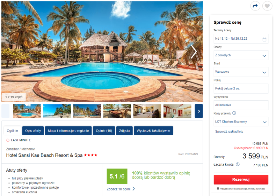Select Mapa i informacje o regionie tab
Viewport: 276px width, 196px height.
[68, 131]
